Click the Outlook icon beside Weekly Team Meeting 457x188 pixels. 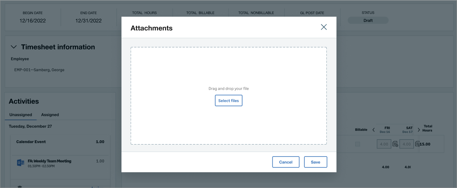(21, 163)
